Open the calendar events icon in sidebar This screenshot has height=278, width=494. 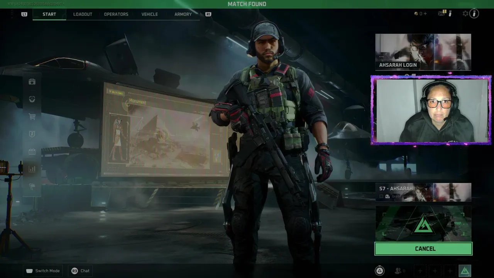pos(32,151)
